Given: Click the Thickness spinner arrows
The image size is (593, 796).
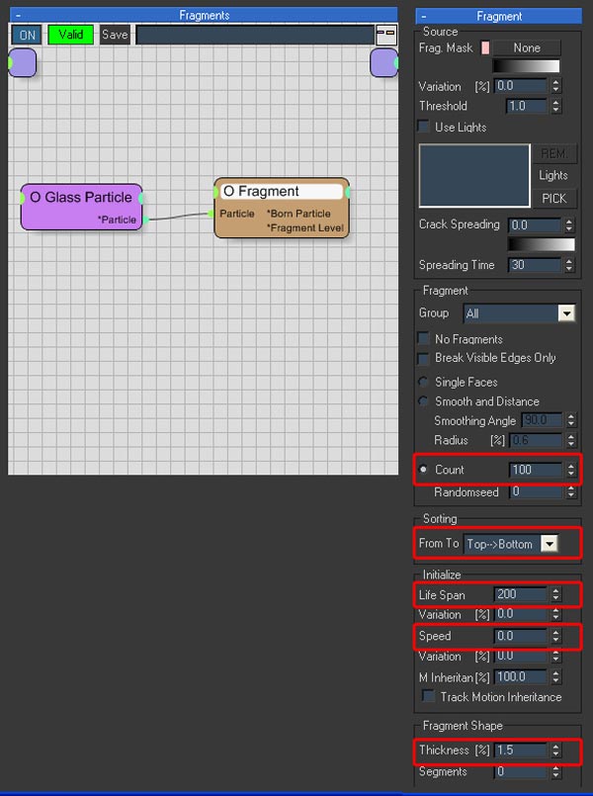Looking at the screenshot, I should point(556,751).
